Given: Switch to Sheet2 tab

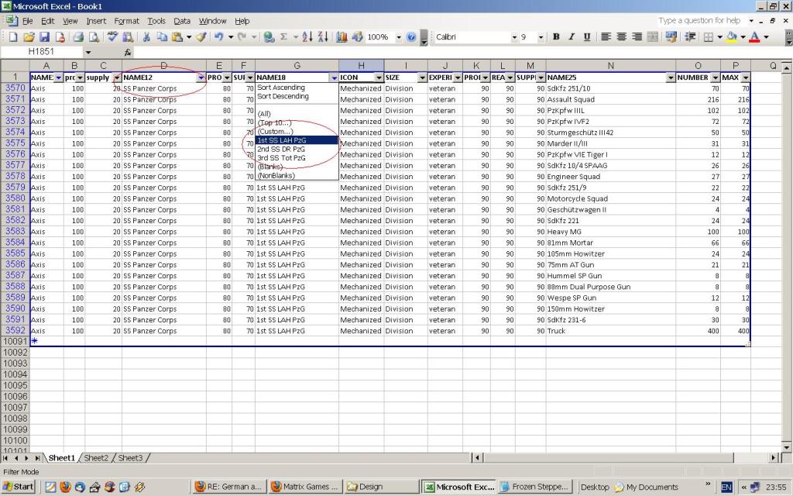Looking at the screenshot, I should [95, 457].
